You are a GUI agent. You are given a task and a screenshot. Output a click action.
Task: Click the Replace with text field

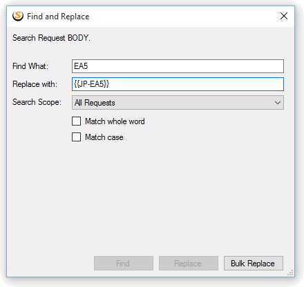(178, 84)
